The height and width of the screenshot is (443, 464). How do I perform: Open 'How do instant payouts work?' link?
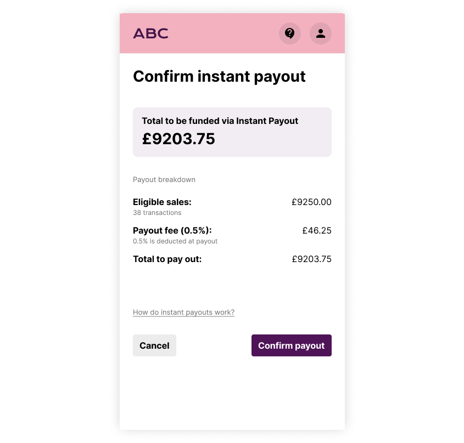[x=183, y=313]
